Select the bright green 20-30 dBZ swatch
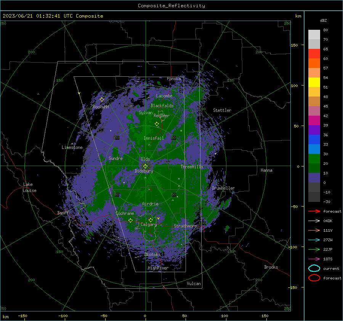343x321 pixels. pos(314,159)
